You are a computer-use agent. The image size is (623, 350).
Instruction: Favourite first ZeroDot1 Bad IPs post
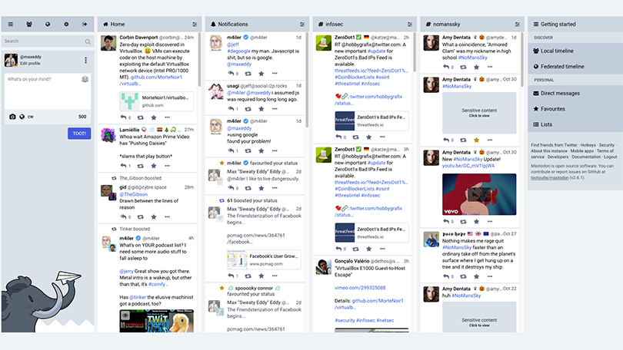[368, 137]
